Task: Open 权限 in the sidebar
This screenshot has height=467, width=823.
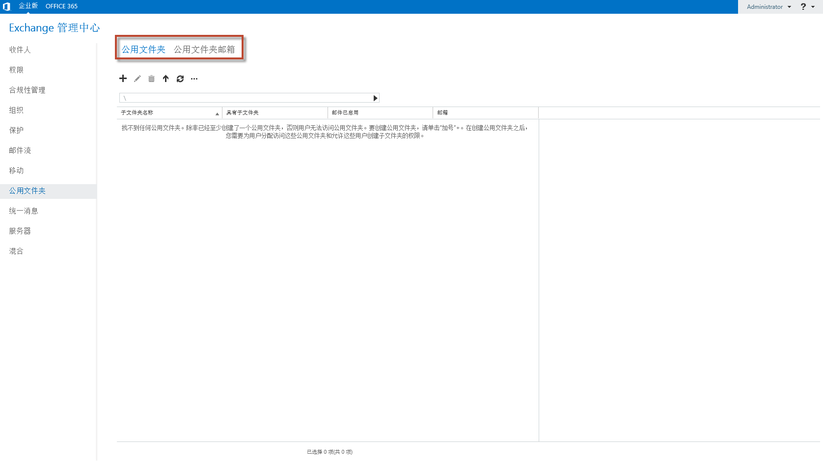Action: tap(16, 70)
